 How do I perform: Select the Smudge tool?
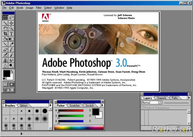coord(11,60)
